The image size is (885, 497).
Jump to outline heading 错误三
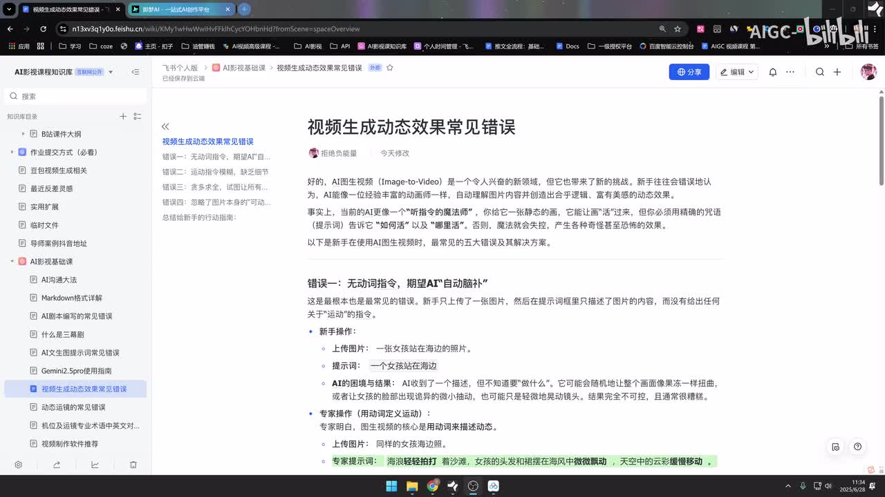tap(215, 187)
